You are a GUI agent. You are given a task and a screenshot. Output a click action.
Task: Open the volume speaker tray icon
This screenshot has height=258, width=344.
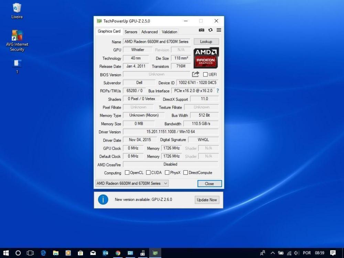tap(297, 253)
